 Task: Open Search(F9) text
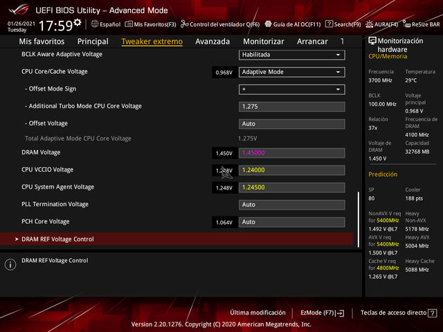(347, 24)
